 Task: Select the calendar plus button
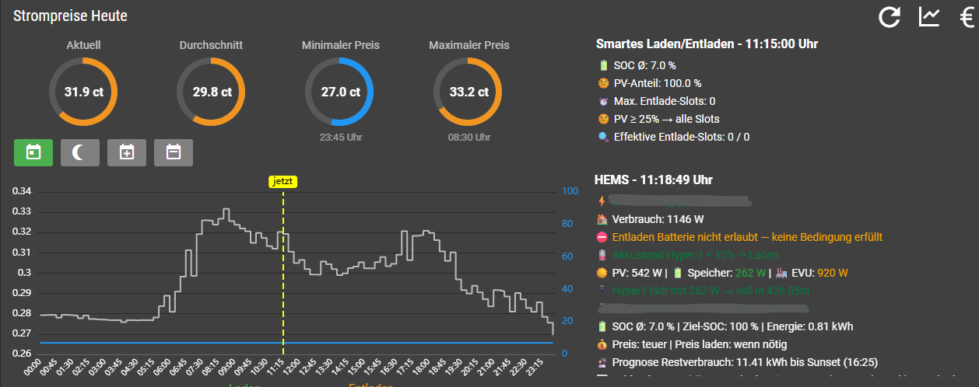[x=126, y=152]
